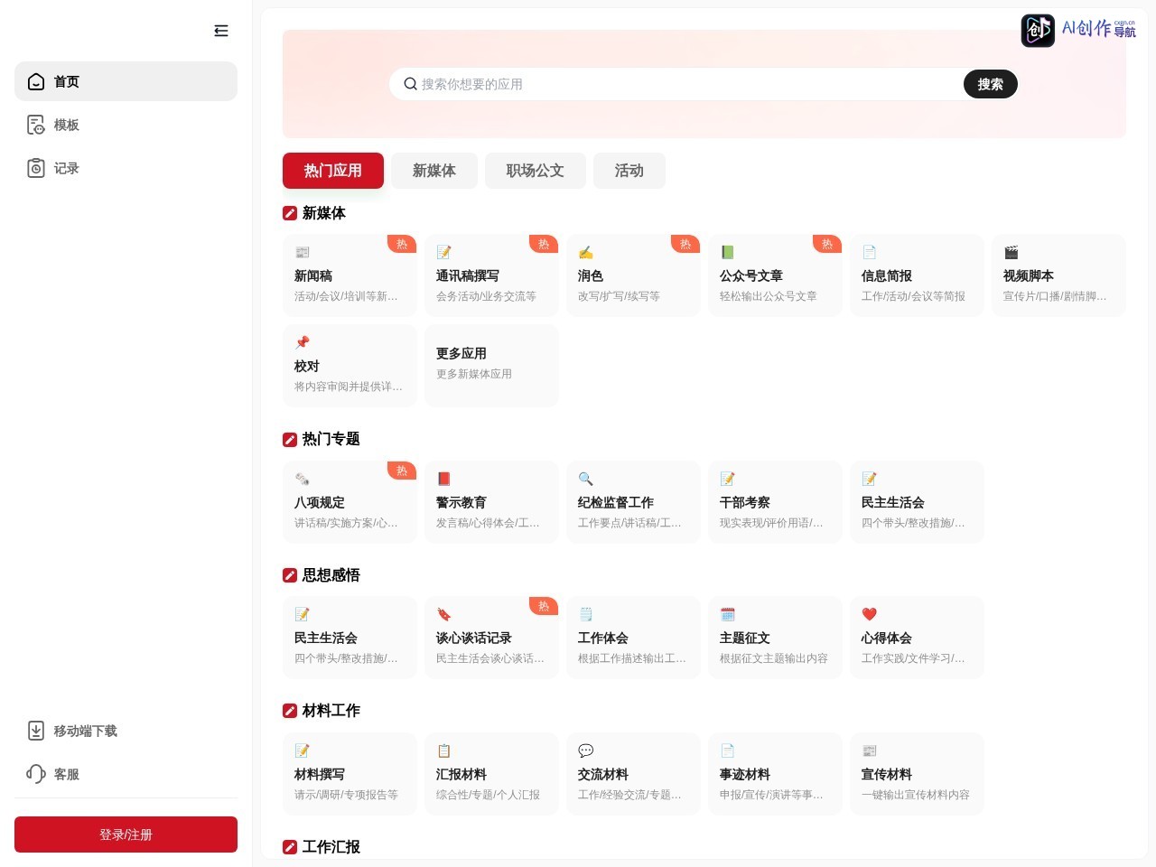Viewport: 1156px width, 867px height.
Task: Click the description 改写/扩写/续写等
Action: click(619, 296)
